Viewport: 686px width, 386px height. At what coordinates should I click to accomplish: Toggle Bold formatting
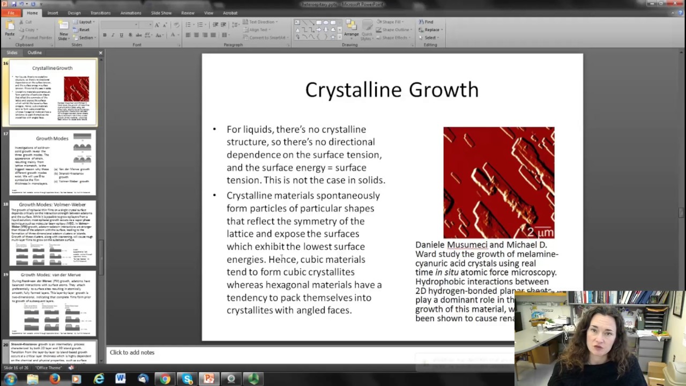coord(105,35)
